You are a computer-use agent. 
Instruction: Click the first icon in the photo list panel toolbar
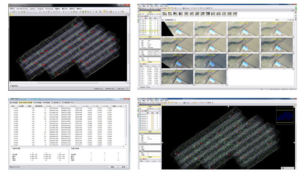140,16
